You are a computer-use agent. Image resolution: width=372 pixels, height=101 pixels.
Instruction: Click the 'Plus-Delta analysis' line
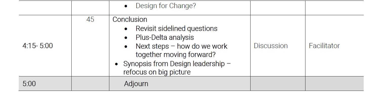pos(165,37)
